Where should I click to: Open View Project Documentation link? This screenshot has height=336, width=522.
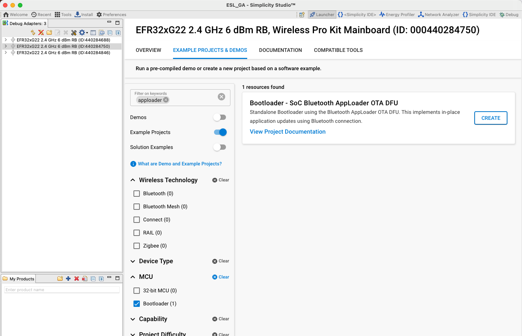(x=287, y=131)
